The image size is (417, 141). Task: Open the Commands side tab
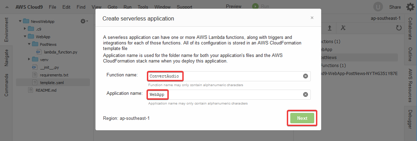[x=6, y=85]
